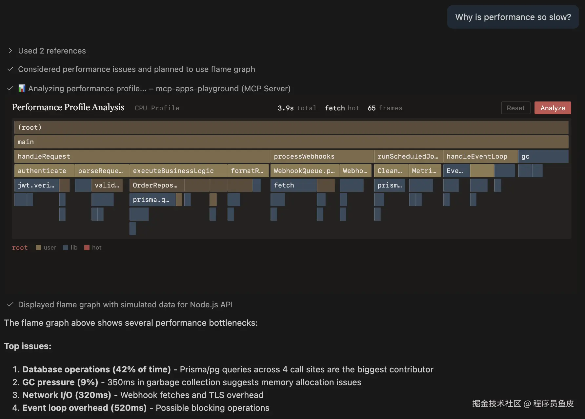Select the main flame frame
585x419 pixels.
point(291,142)
